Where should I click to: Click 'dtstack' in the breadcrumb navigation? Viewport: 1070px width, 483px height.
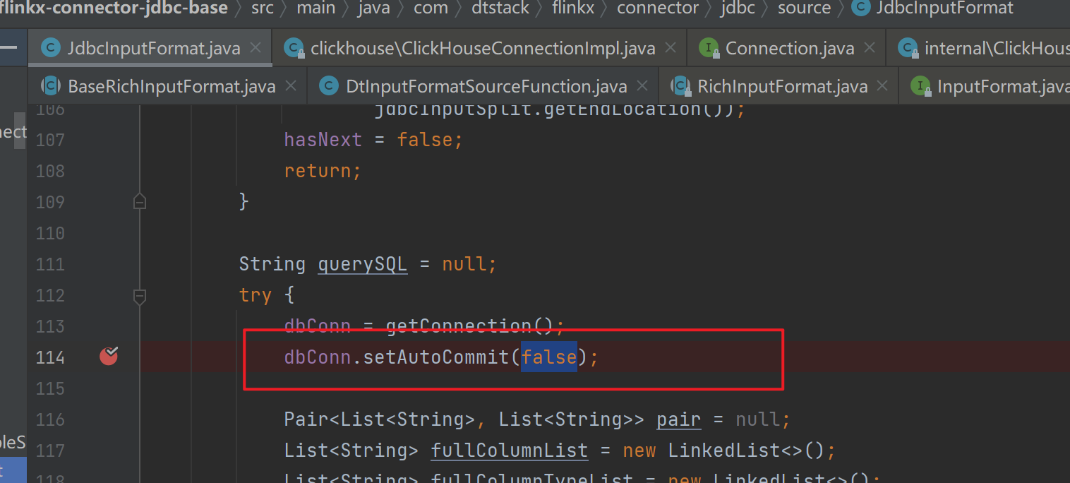point(500,8)
